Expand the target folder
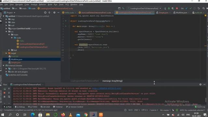Image resolution: width=208 pixels, height=117 pixels. pyautogui.click(x=6, y=53)
